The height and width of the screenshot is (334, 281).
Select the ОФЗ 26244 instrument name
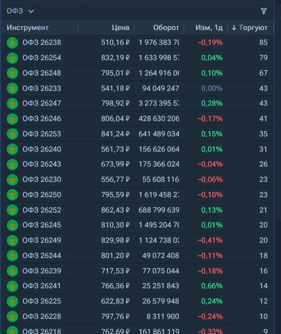(42, 256)
